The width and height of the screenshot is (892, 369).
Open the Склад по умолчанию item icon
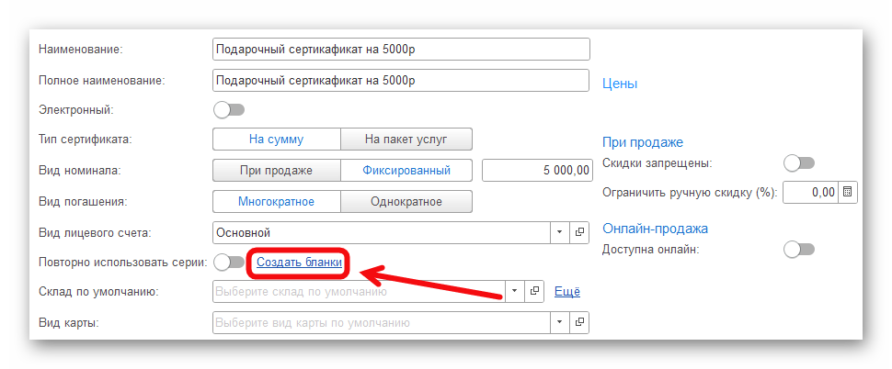(x=535, y=291)
